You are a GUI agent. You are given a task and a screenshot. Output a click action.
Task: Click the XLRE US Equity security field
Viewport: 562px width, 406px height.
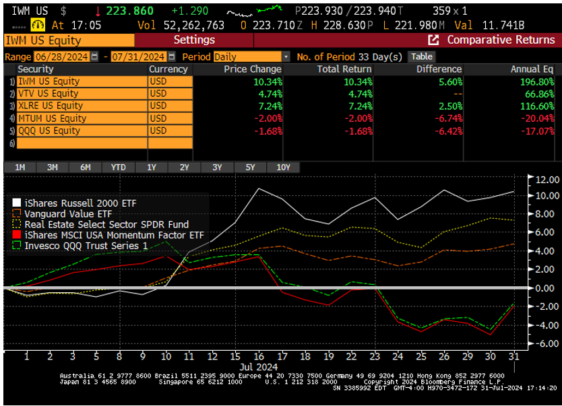[x=82, y=106]
